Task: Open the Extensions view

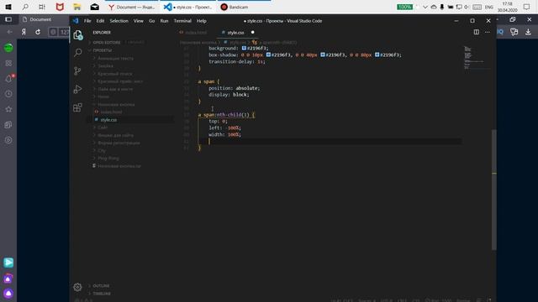Action: (x=77, y=107)
